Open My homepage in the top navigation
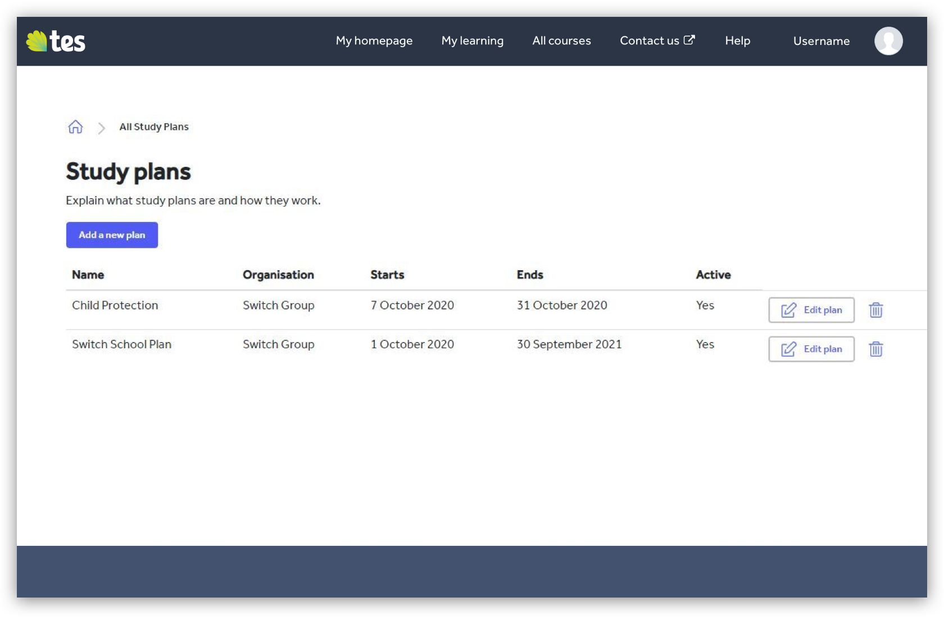 (x=374, y=41)
